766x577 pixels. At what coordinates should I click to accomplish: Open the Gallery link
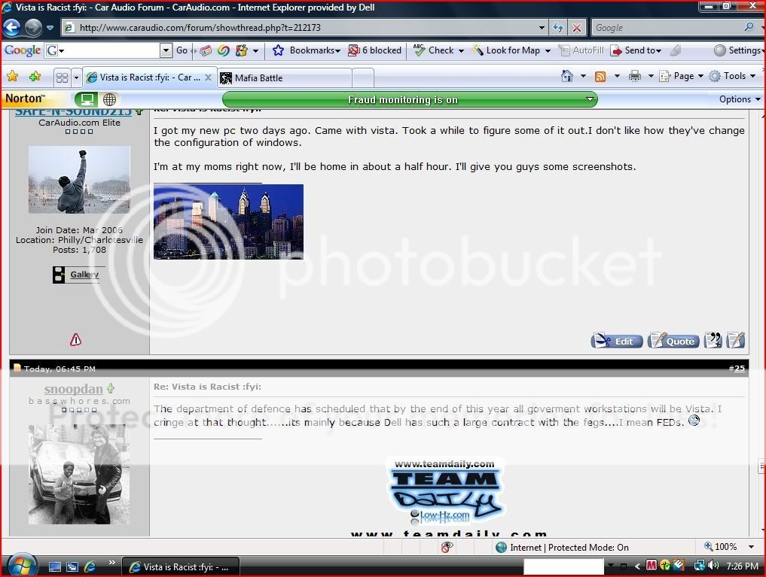84,275
